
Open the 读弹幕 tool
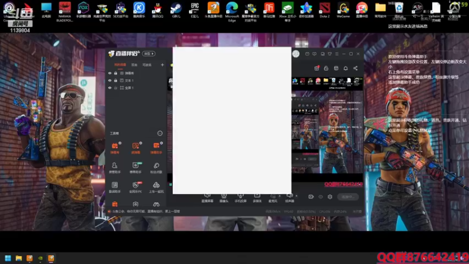(135, 148)
